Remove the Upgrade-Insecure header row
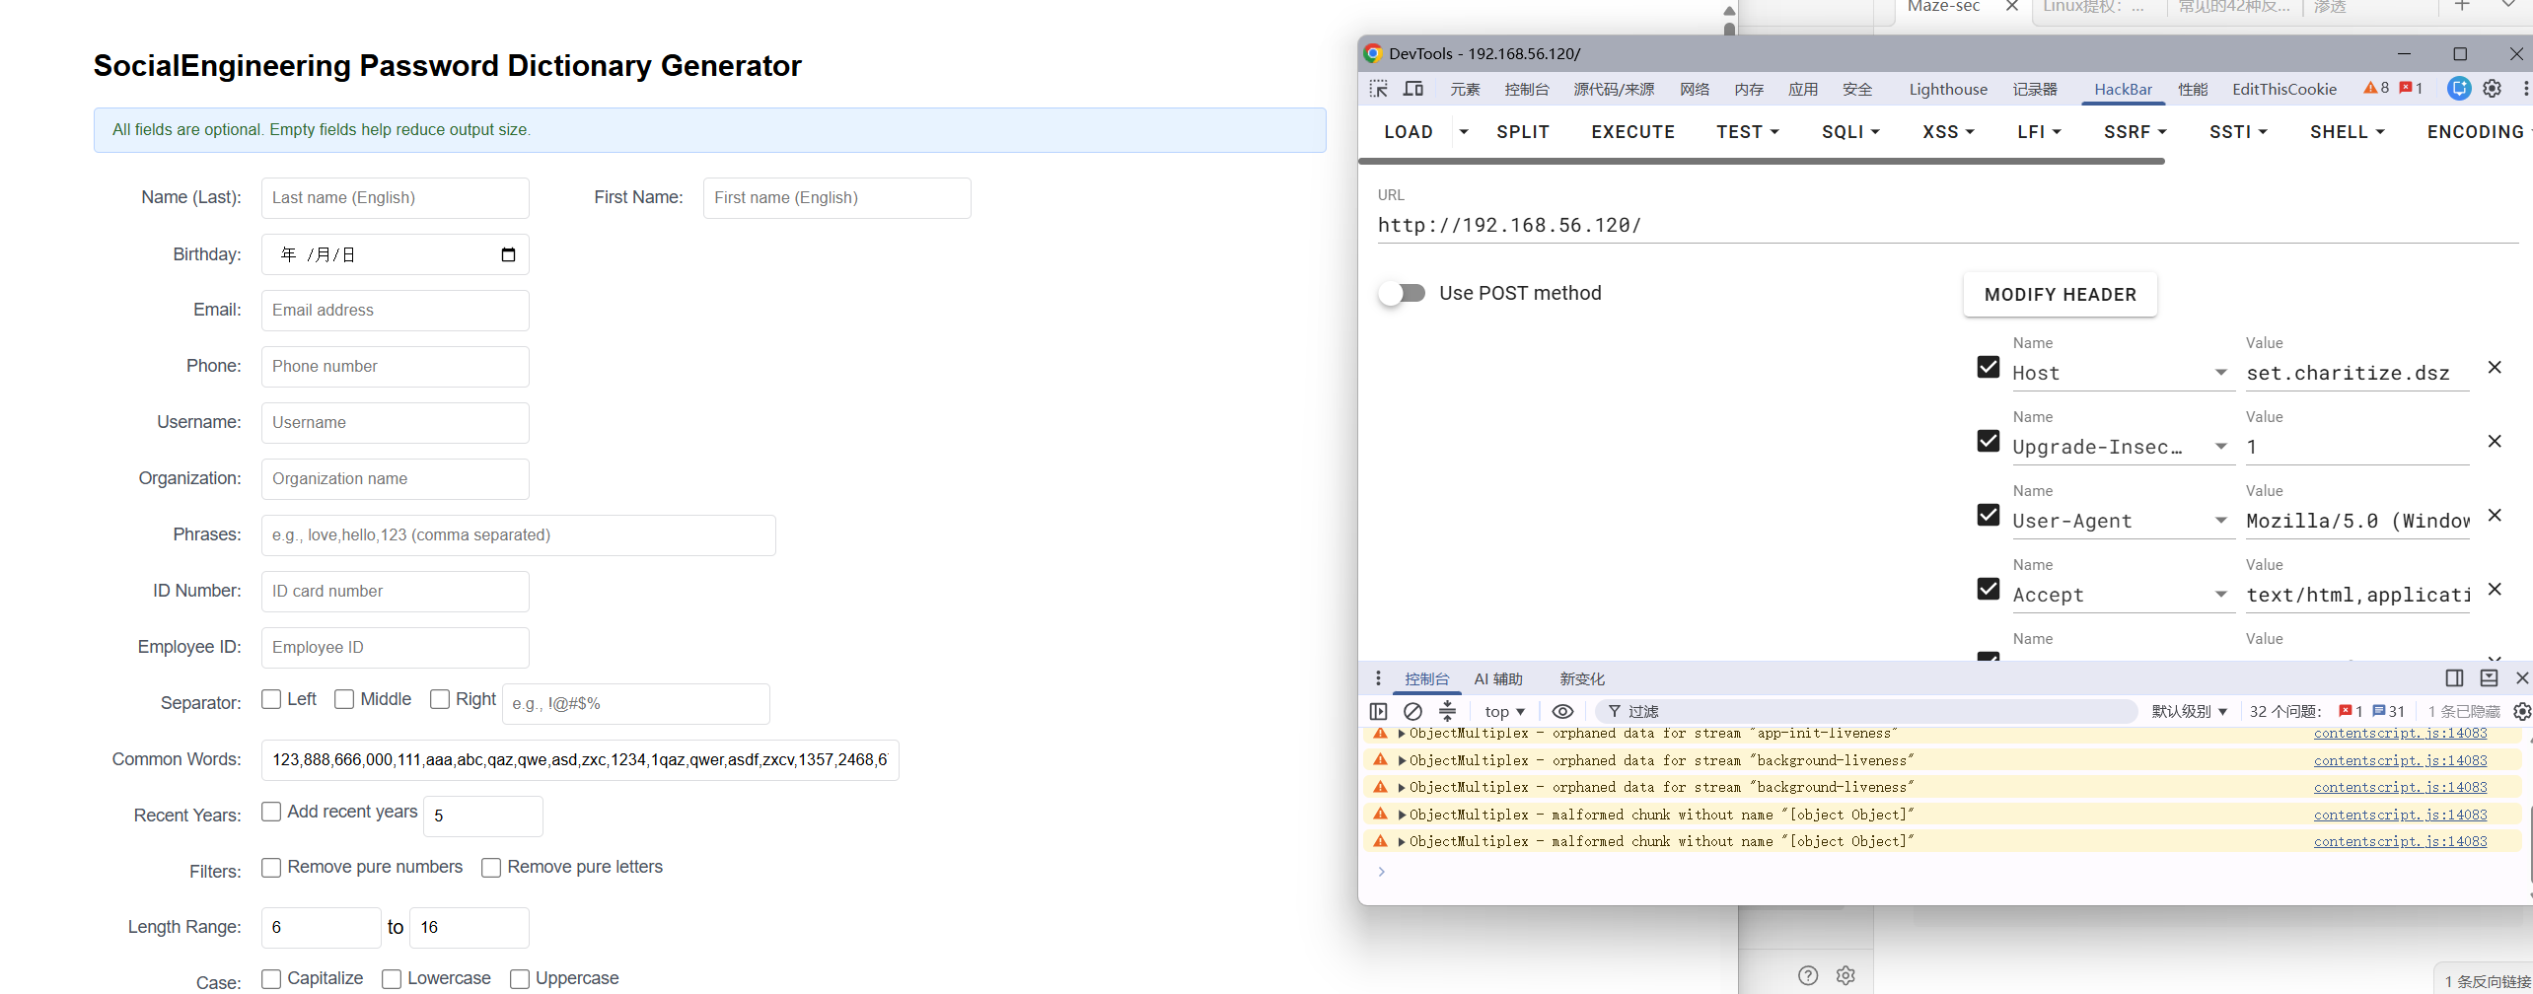 pos(2495,441)
